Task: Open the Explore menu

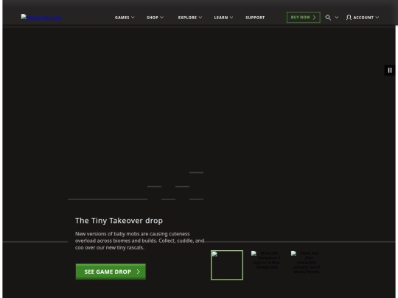Action: pos(187,18)
